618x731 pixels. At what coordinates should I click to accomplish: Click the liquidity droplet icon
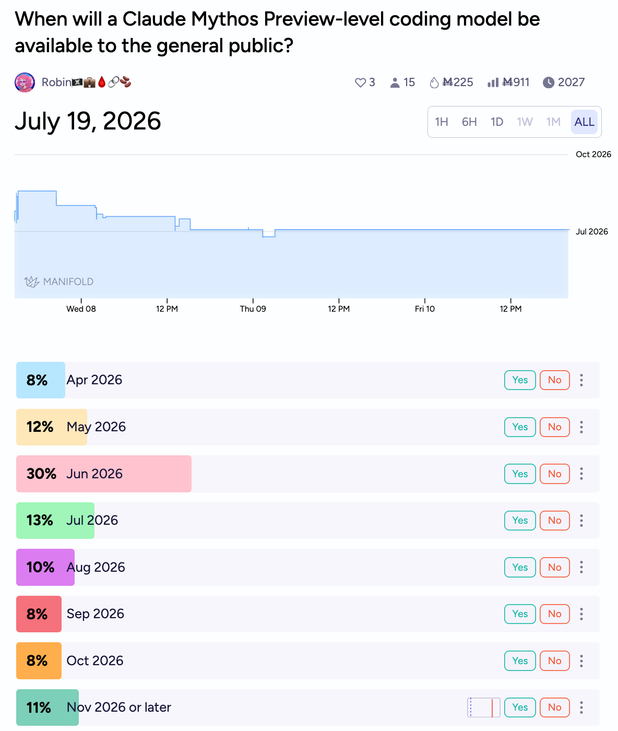point(434,82)
